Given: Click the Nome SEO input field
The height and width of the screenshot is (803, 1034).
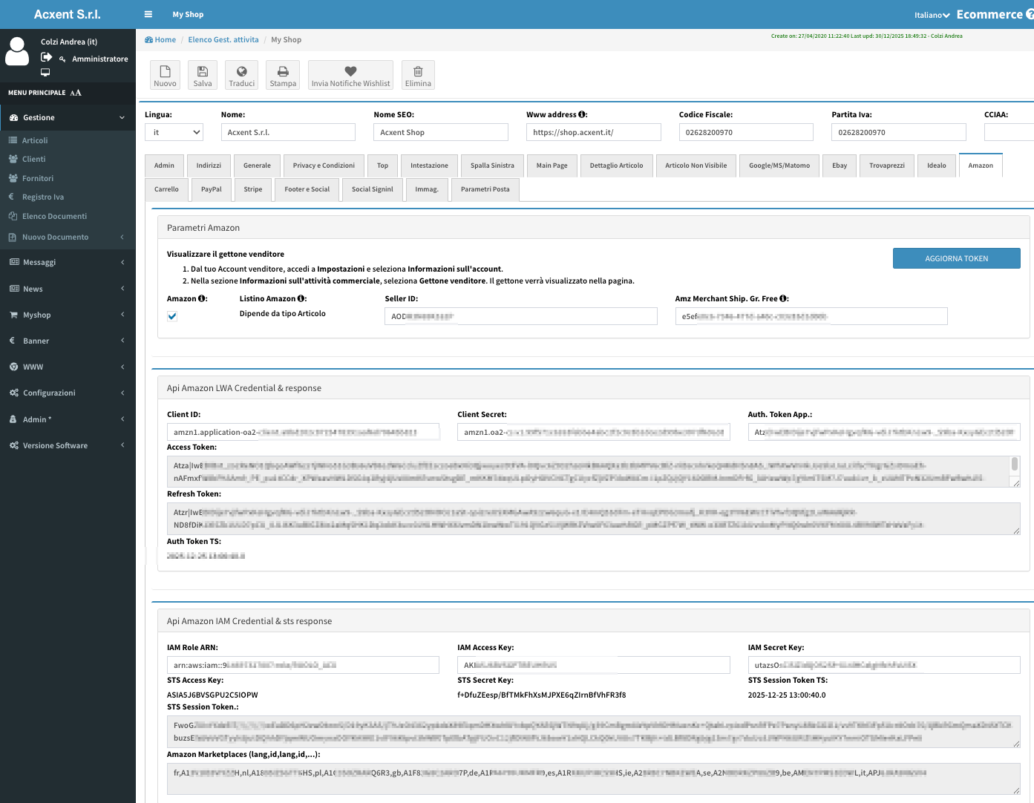Looking at the screenshot, I should pos(441,132).
